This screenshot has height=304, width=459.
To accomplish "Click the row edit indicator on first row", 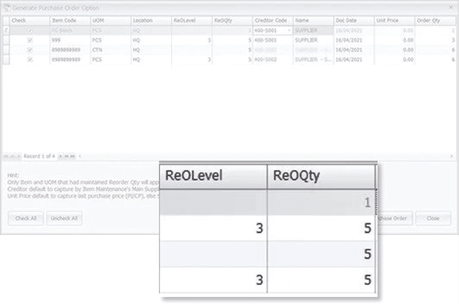I will [x=6, y=30].
